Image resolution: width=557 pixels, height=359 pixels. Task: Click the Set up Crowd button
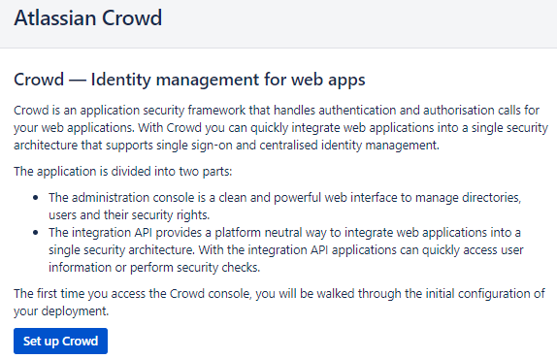[60, 341]
